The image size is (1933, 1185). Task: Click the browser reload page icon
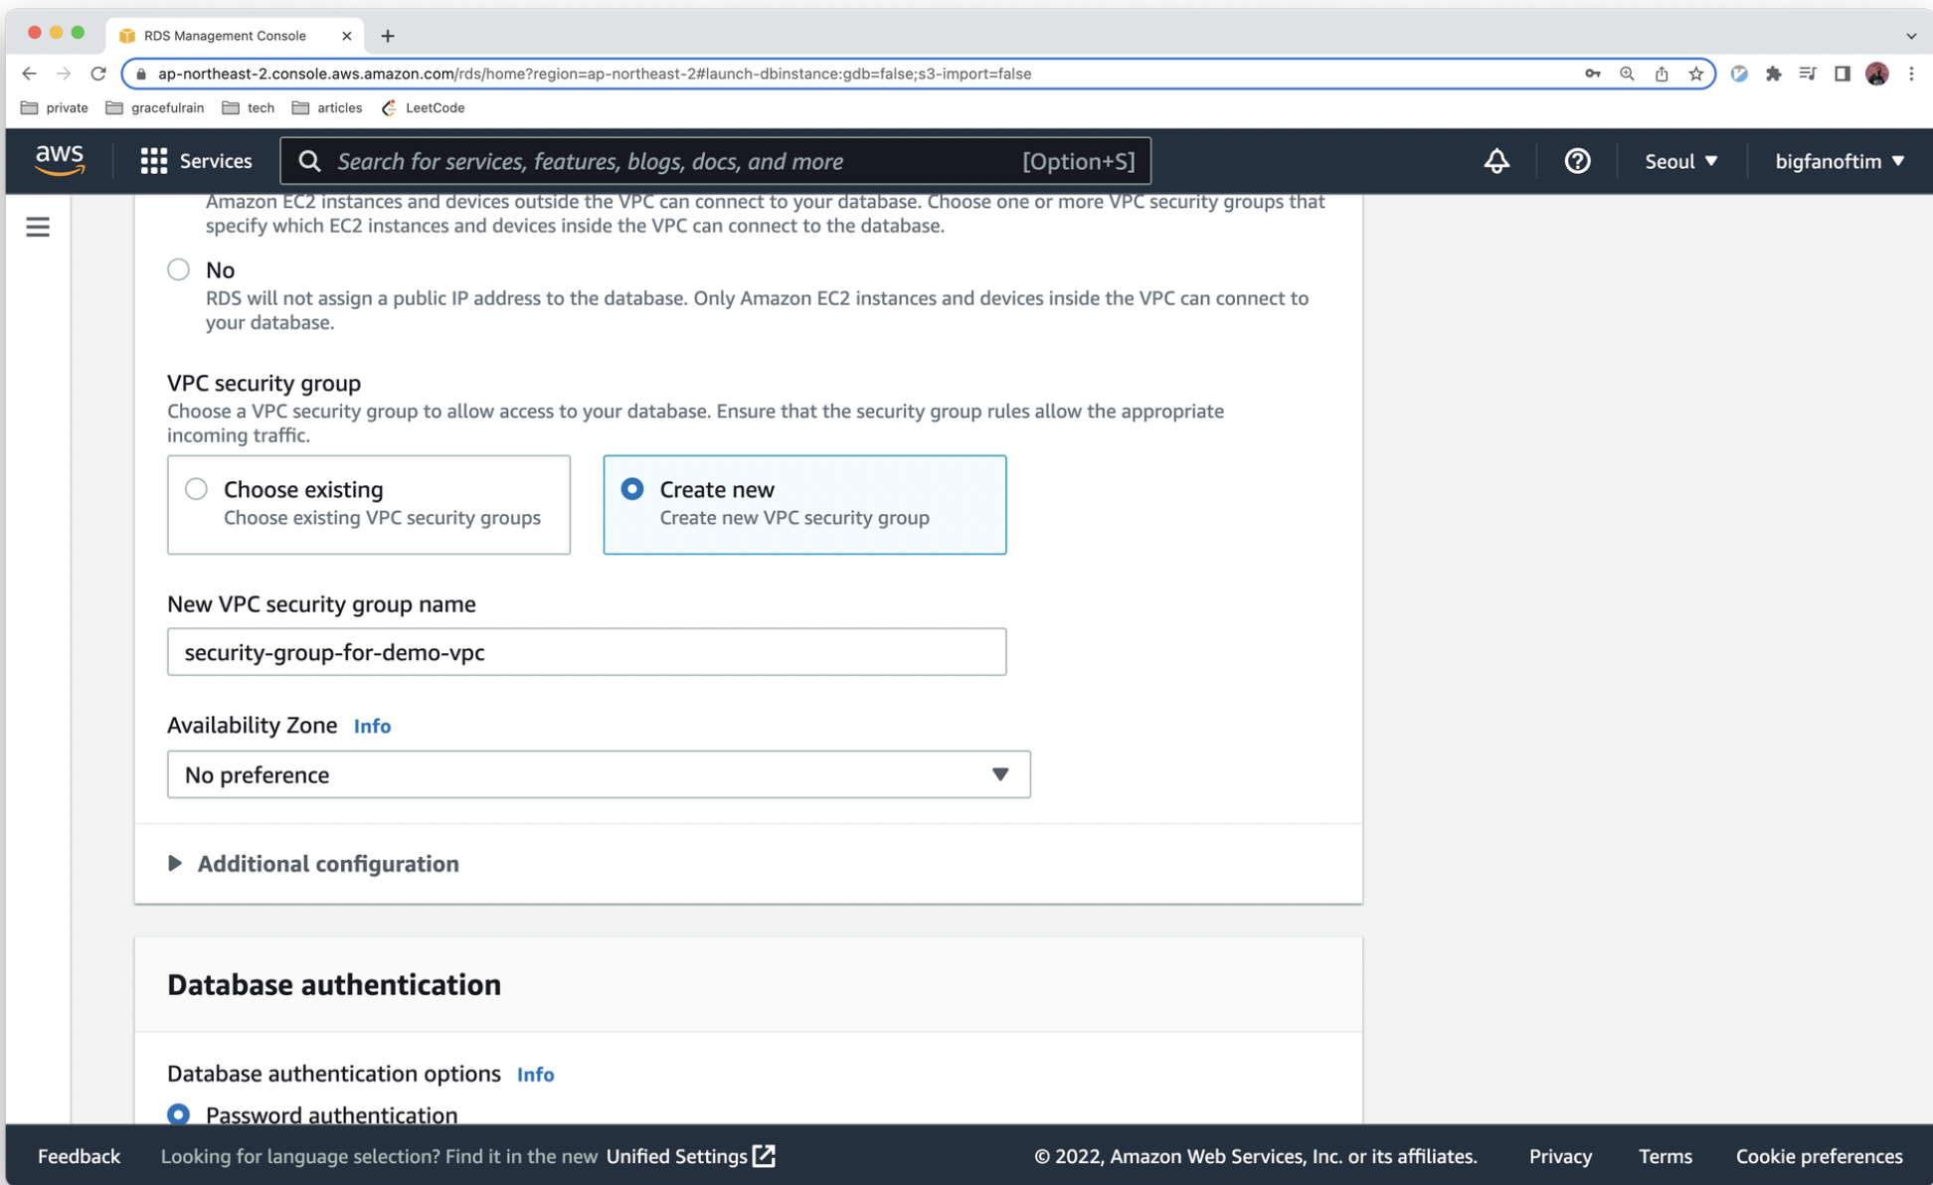click(97, 74)
